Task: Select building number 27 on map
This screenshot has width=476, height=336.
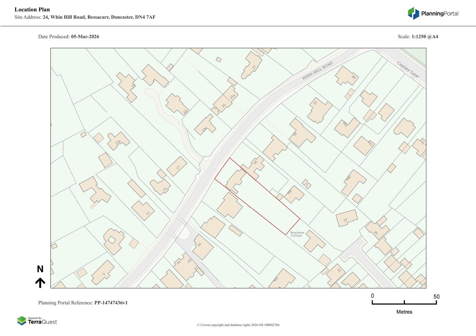Action: point(253,66)
